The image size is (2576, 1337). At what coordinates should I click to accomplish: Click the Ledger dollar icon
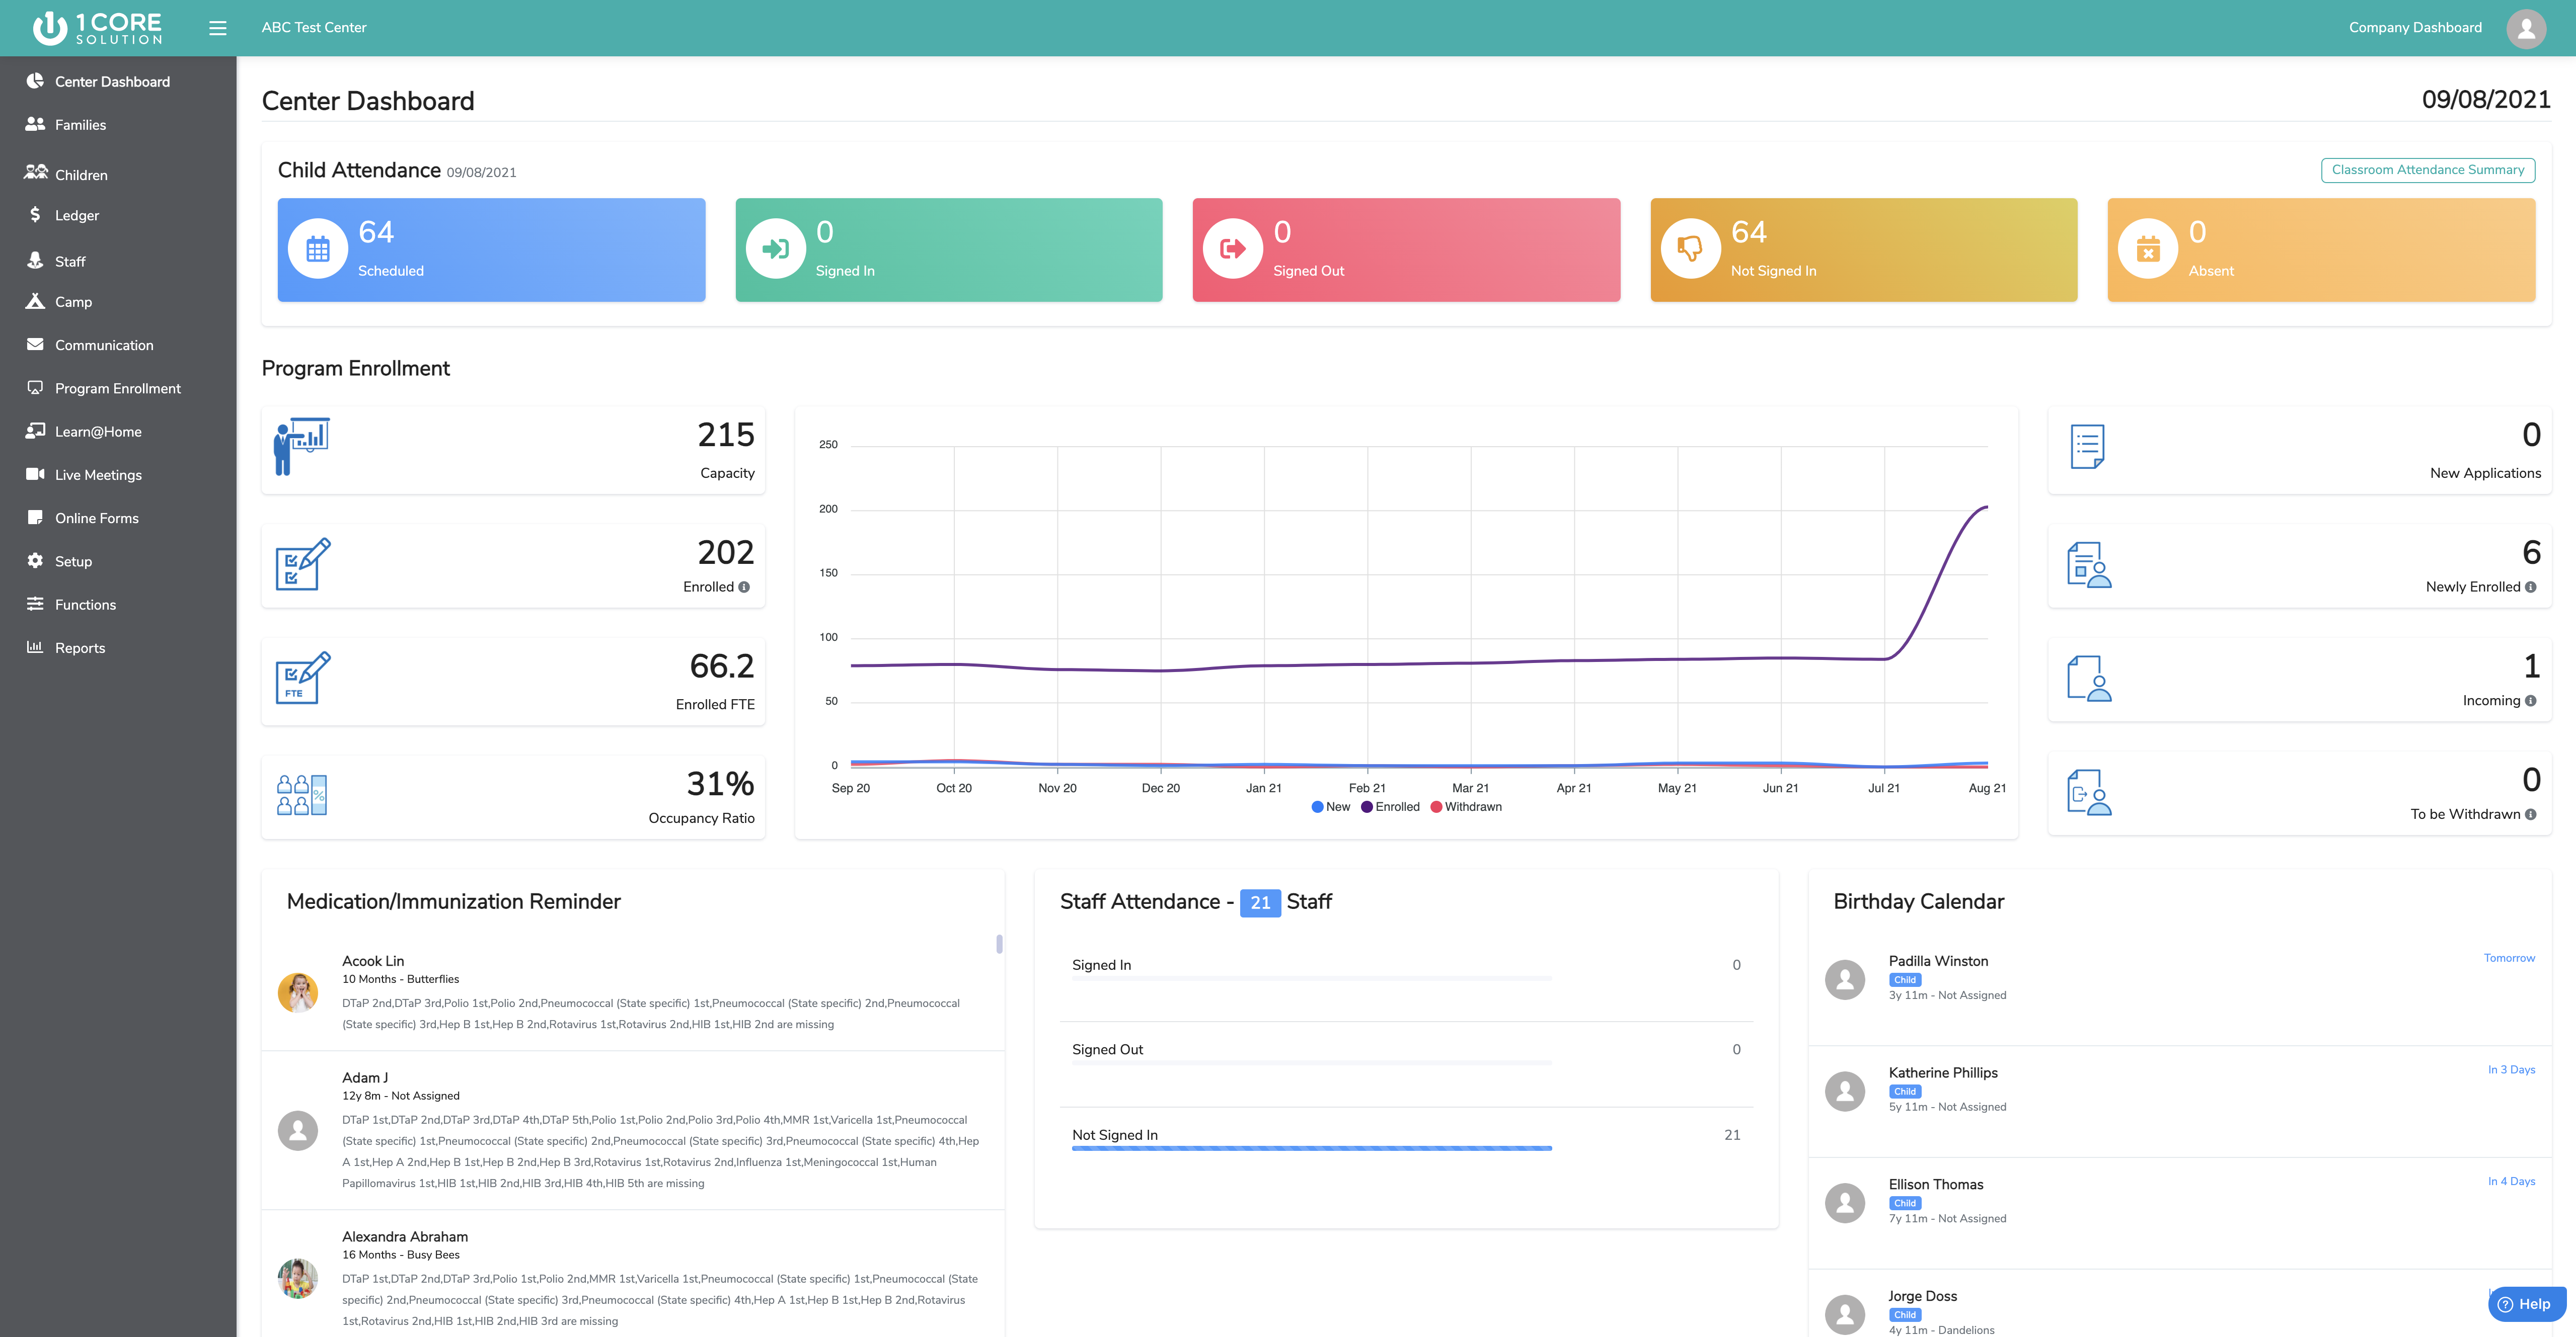[35, 215]
